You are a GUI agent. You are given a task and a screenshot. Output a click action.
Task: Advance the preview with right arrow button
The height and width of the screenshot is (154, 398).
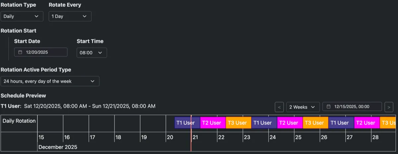[389, 107]
